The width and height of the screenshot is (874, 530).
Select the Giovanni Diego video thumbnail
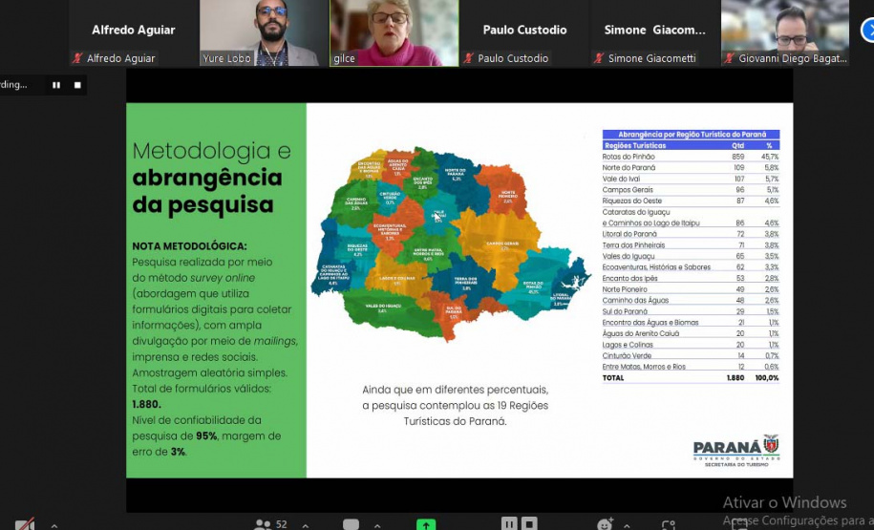(x=785, y=32)
